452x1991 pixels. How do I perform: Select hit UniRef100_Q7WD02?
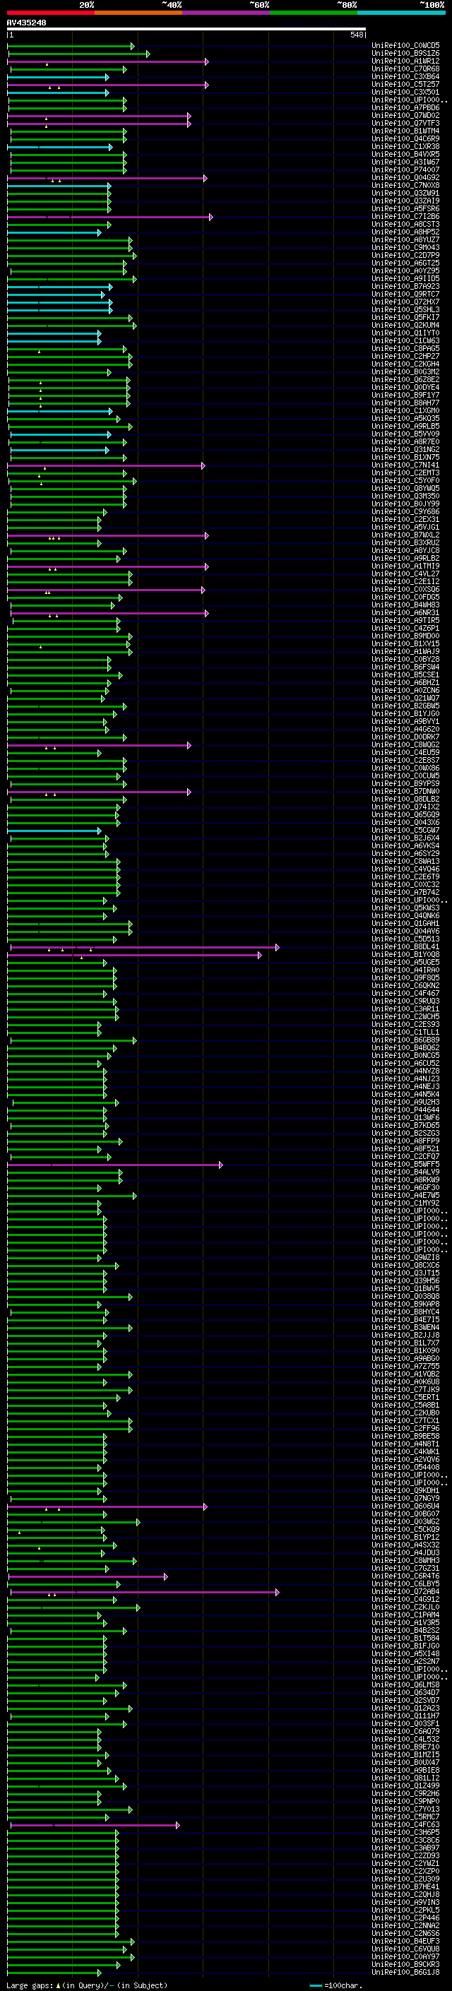pyautogui.click(x=405, y=116)
